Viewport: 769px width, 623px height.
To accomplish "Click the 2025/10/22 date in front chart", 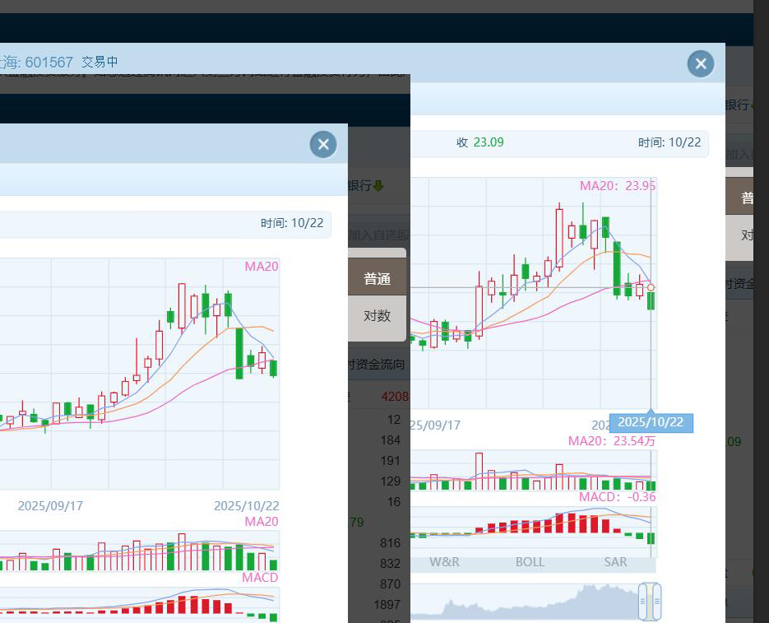I will pyautogui.click(x=247, y=505).
